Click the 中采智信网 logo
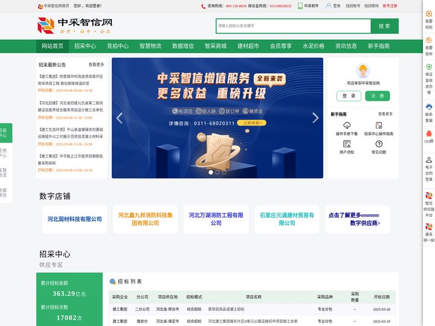 coord(75,25)
